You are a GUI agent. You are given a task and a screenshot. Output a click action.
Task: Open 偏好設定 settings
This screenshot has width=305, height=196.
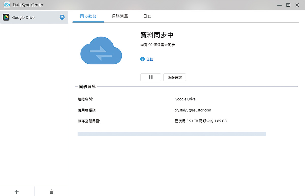[175, 77]
